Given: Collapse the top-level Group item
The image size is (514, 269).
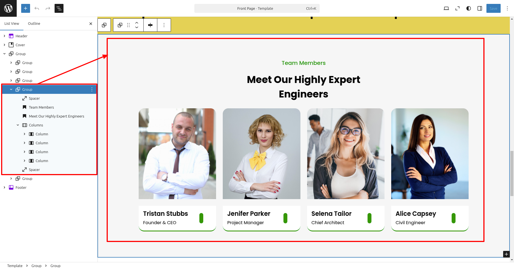Looking at the screenshot, I should tap(4, 54).
